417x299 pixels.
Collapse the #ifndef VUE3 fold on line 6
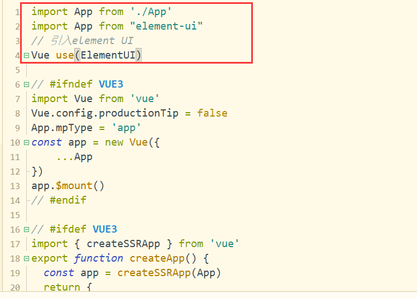point(26,85)
